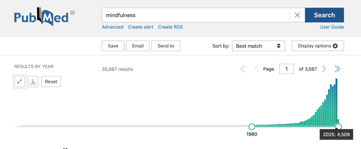Viewport: 361px width, 149px height.
Task: Jump to the first results page
Action: click(243, 69)
